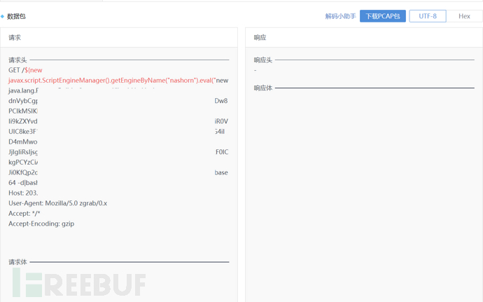Click the 请求体 section label
This screenshot has width=483, height=302.
(17, 262)
